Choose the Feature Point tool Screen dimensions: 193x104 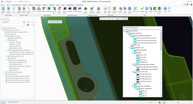click(x=24, y=10)
